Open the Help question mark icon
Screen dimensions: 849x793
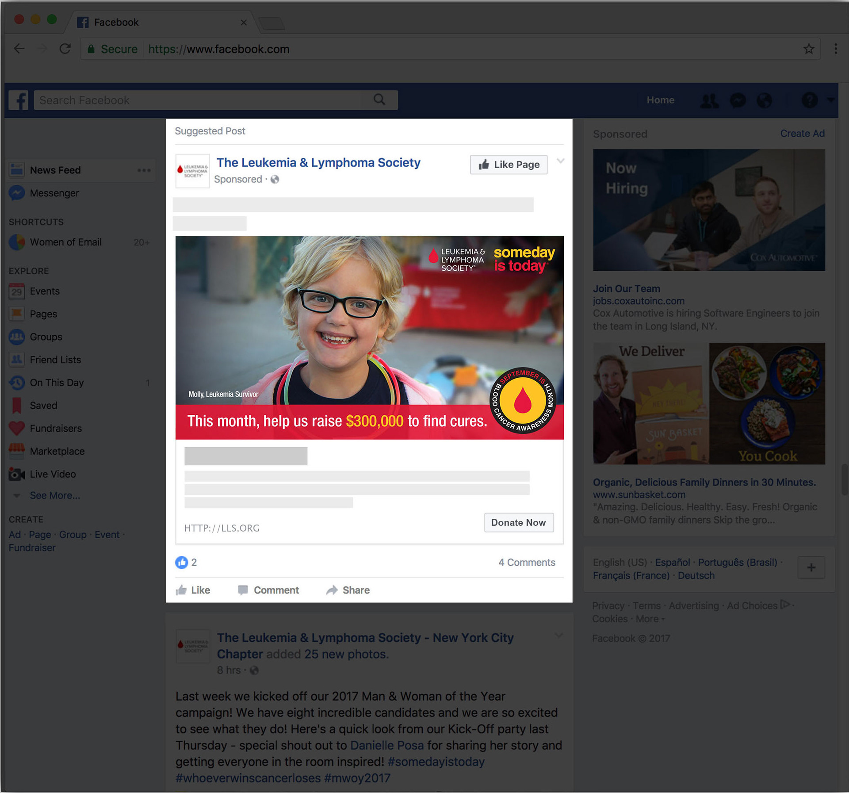[x=809, y=100]
